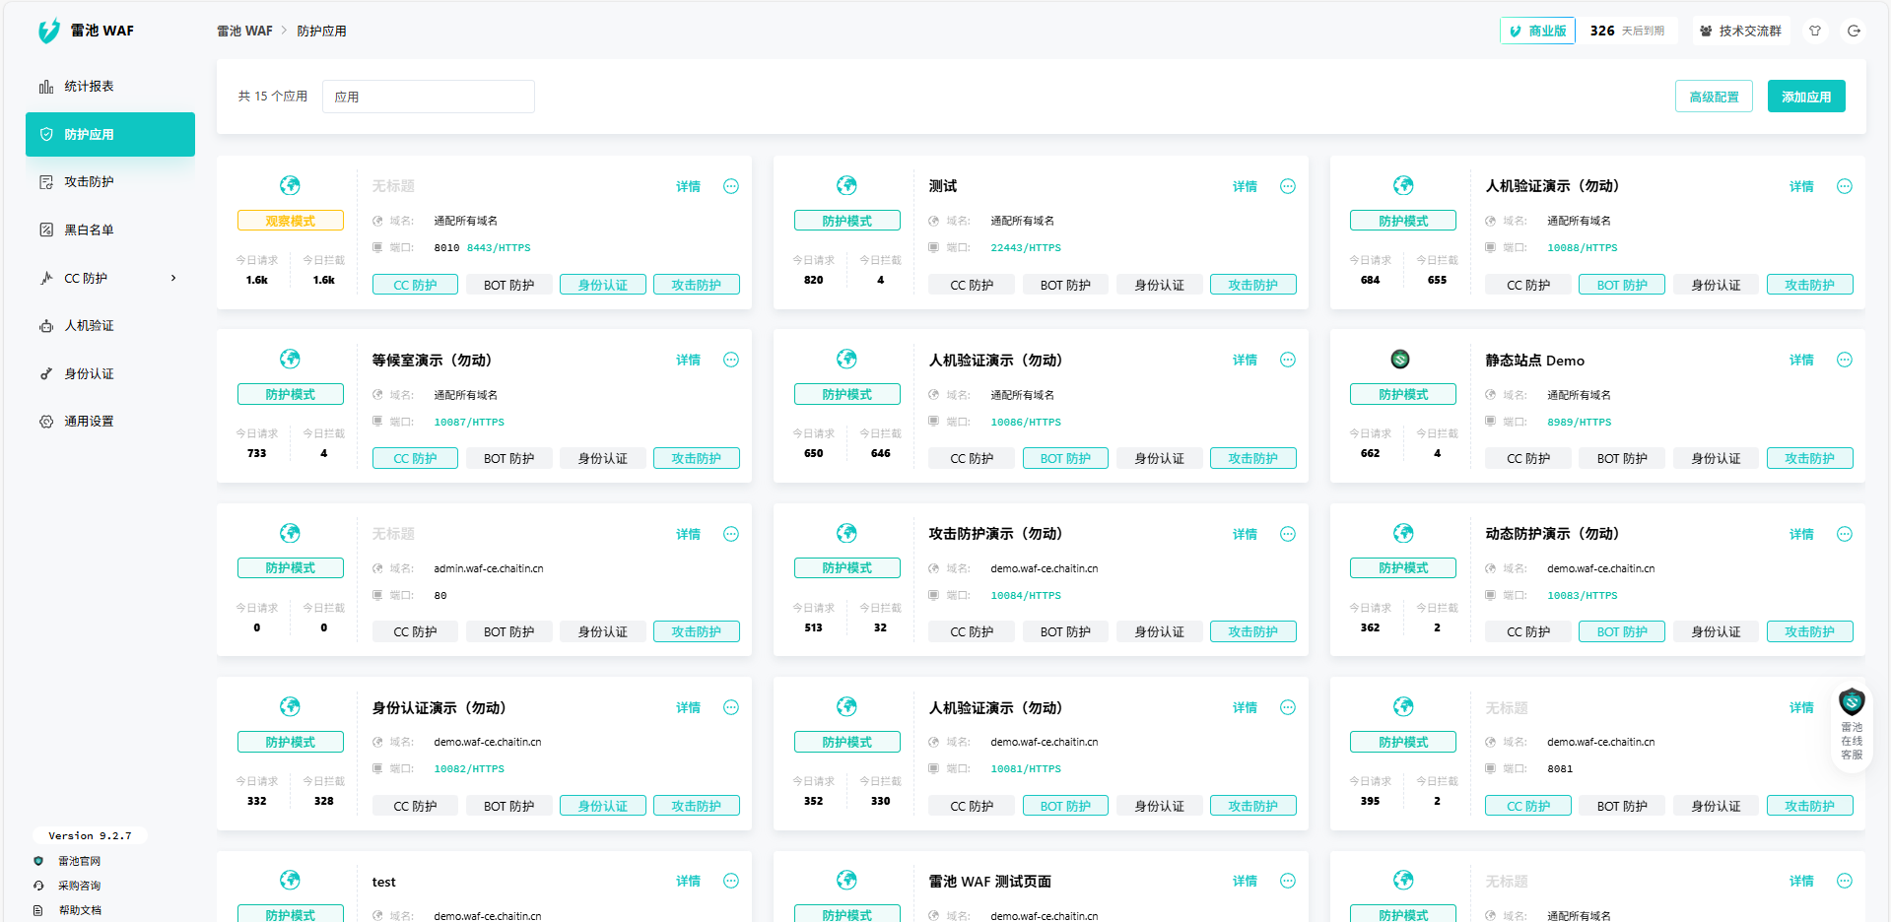
Task: Open 通用设置 sidebar item
Action: coord(88,421)
